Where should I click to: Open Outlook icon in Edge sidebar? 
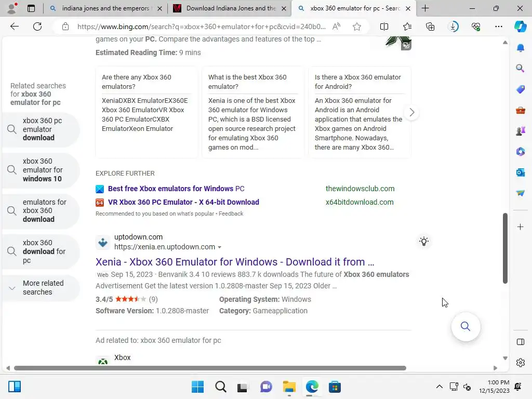pyautogui.click(x=521, y=172)
